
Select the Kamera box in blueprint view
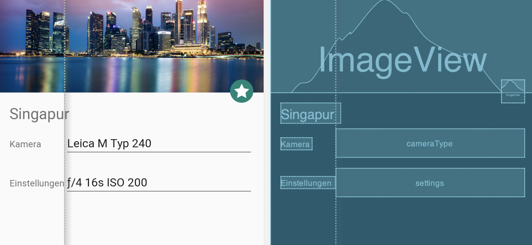[296, 144]
